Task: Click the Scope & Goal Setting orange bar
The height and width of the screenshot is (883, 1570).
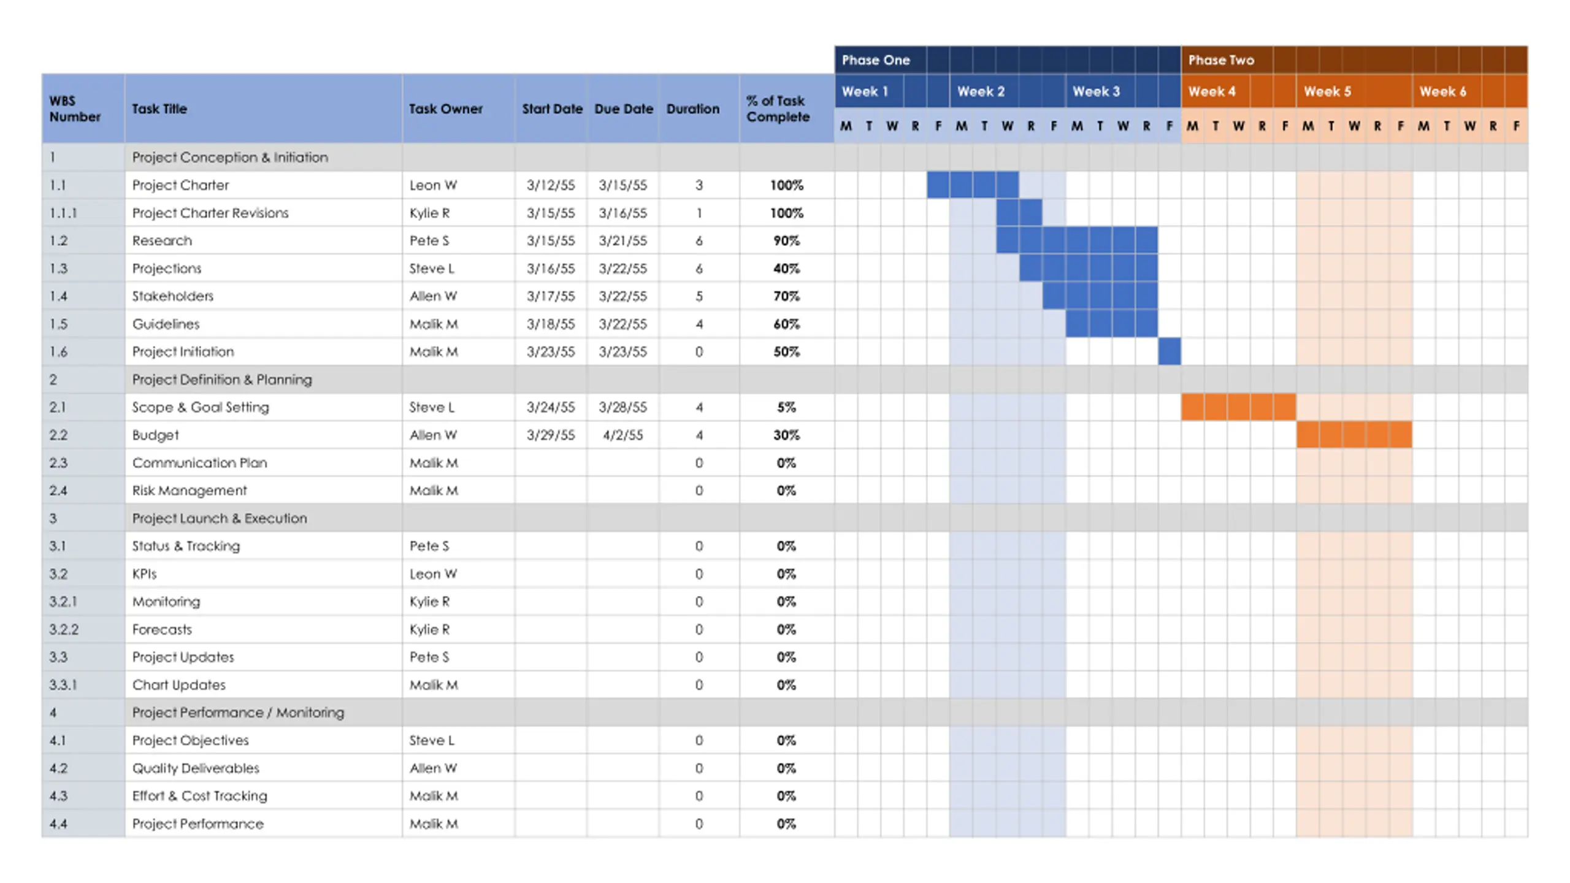Action: (x=1239, y=407)
